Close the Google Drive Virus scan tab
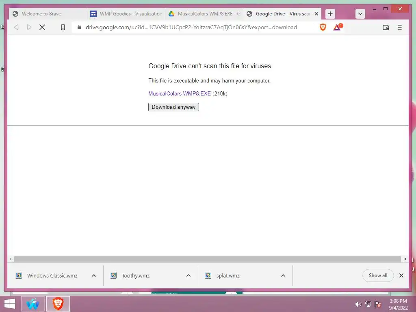Screen dimensions: 416x312 pyautogui.click(x=316, y=14)
